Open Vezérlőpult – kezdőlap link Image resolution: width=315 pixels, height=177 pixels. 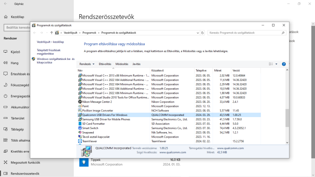click(x=50, y=42)
